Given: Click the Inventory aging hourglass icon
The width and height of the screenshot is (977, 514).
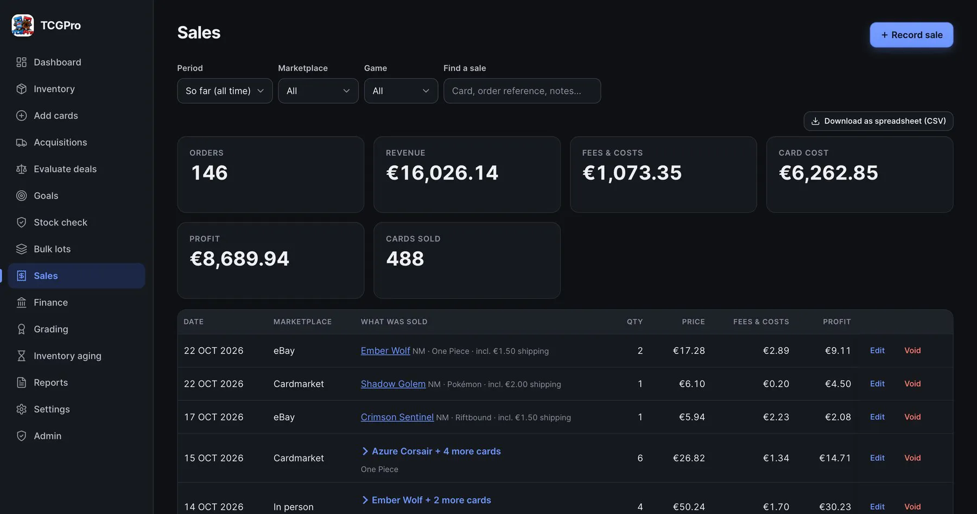Looking at the screenshot, I should (21, 356).
